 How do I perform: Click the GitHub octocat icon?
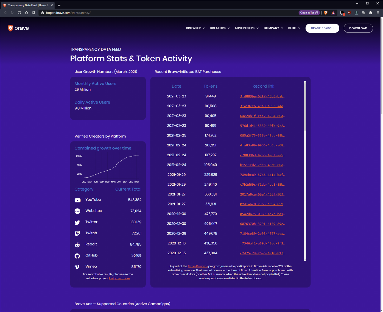coord(77,256)
